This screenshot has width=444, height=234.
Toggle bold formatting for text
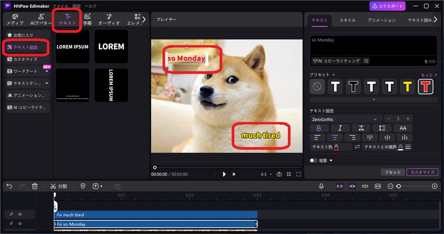coord(319,128)
